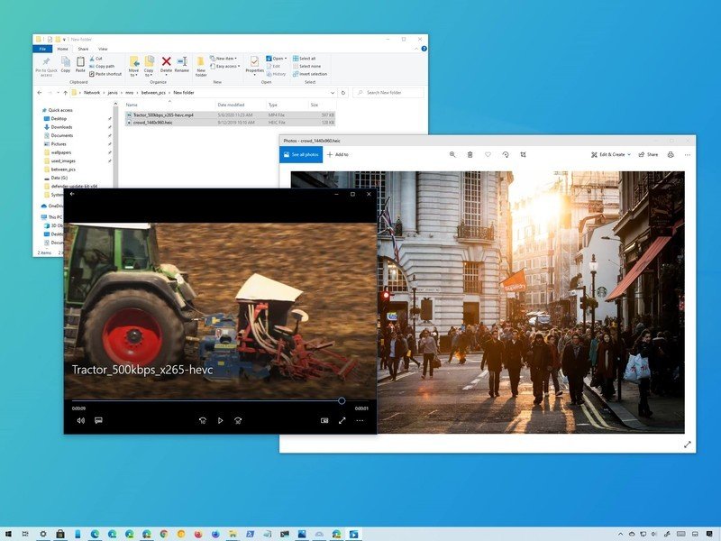Mark the photo as favorite
721x541 pixels.
click(488, 154)
